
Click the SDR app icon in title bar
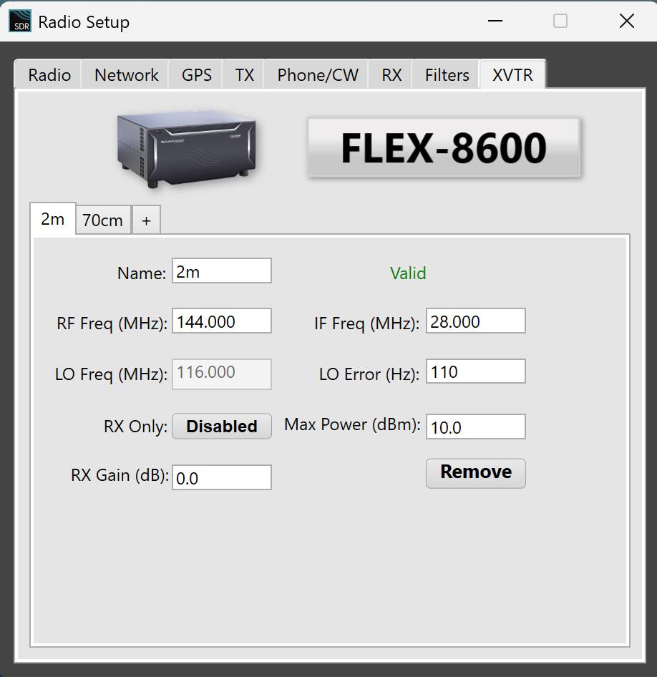point(20,21)
